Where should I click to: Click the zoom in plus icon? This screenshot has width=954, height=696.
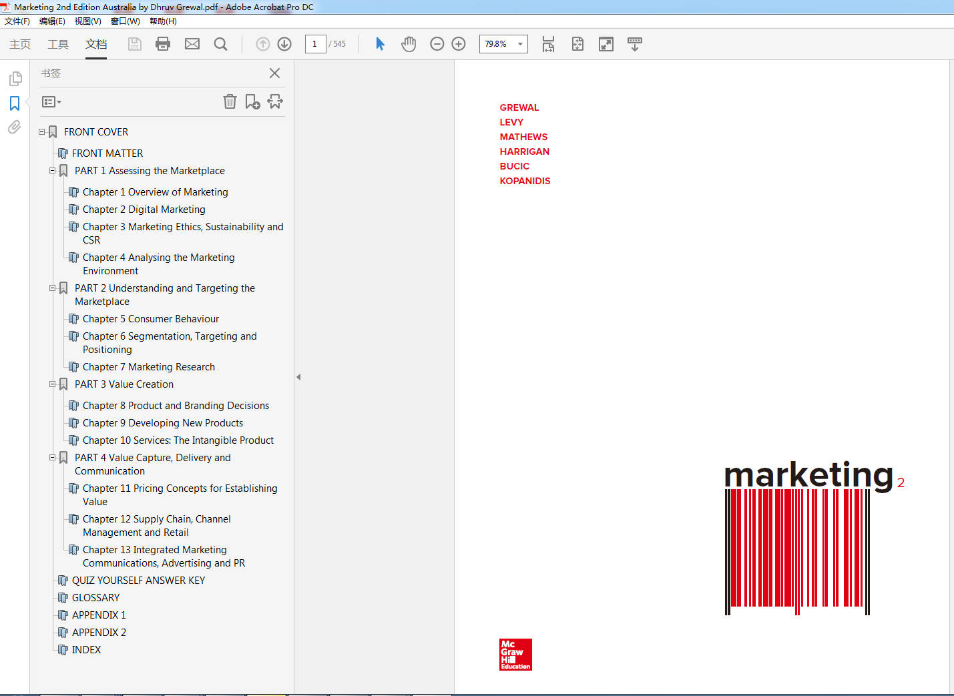click(x=459, y=44)
